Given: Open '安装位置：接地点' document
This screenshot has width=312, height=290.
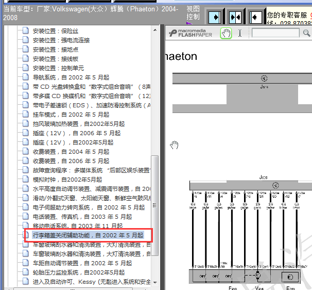Looking at the screenshot, I should 55,50.
